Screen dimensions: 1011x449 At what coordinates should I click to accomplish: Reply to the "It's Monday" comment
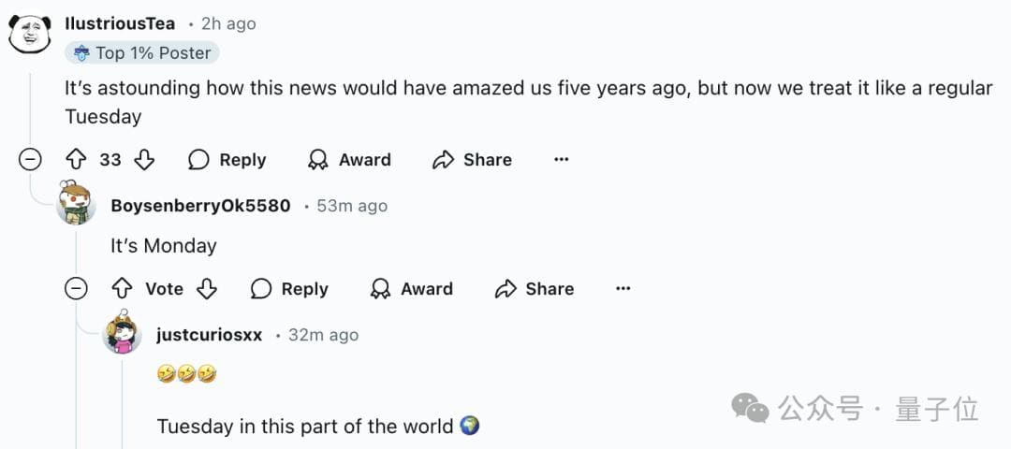click(x=289, y=289)
